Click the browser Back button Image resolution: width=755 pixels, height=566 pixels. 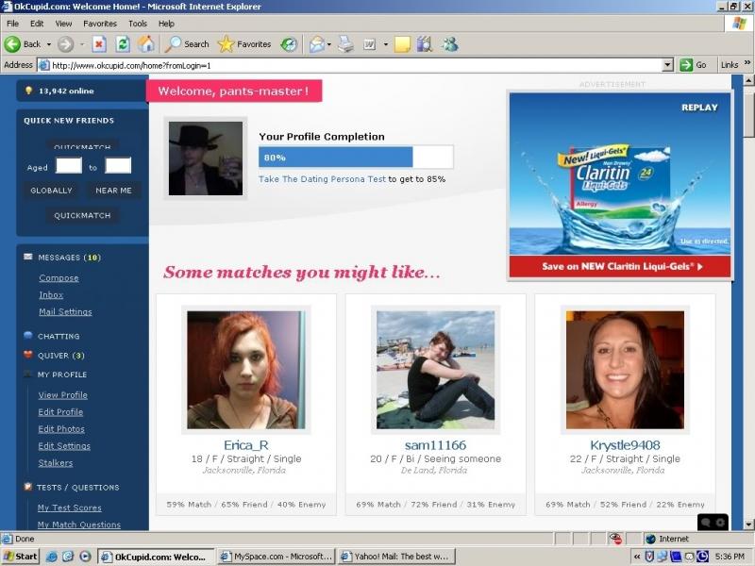(x=24, y=44)
